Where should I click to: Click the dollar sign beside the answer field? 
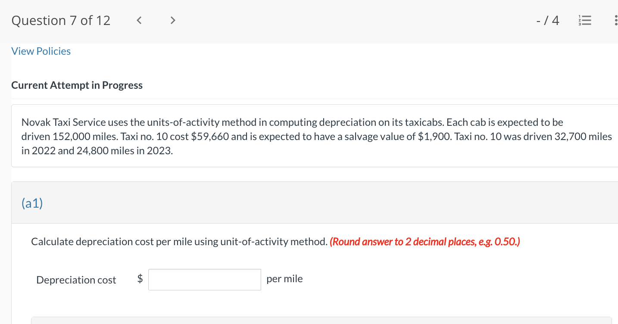140,279
